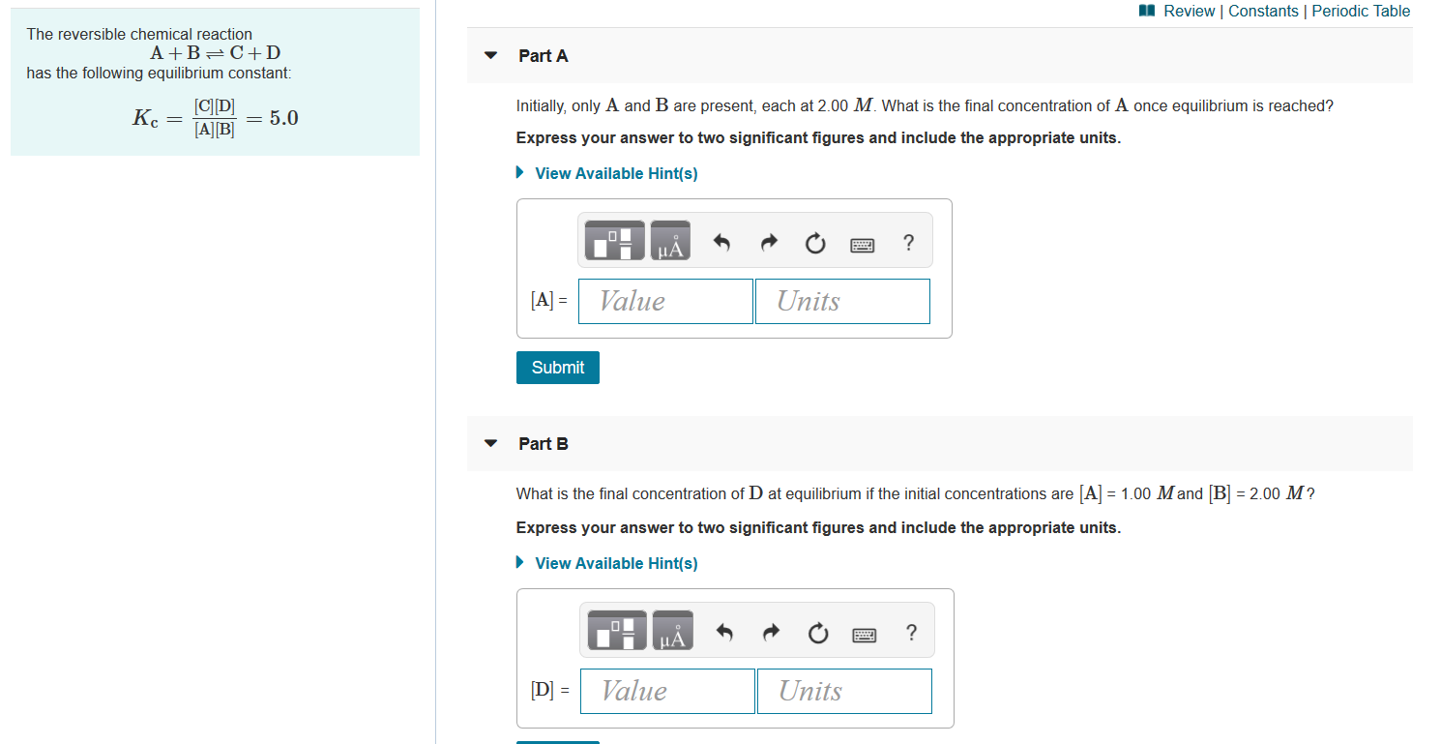Open the Constants page
Image resolution: width=1441 pixels, height=744 pixels.
1263,11
